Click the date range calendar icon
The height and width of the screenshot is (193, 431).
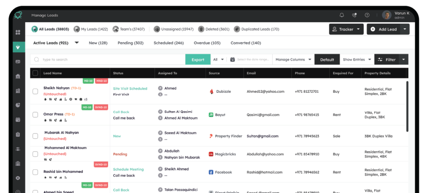(x=232, y=60)
